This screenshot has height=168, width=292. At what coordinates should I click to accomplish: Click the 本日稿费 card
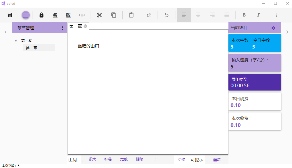254,101
